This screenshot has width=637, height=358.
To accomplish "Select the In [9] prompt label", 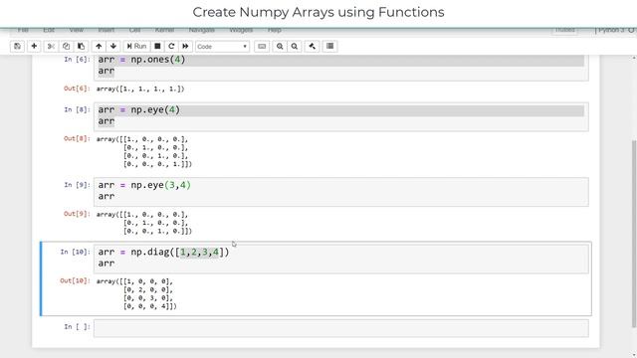I will [77, 185].
